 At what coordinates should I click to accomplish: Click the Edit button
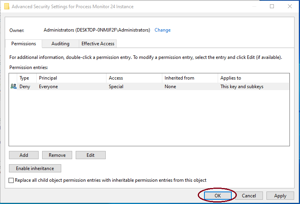91,155
